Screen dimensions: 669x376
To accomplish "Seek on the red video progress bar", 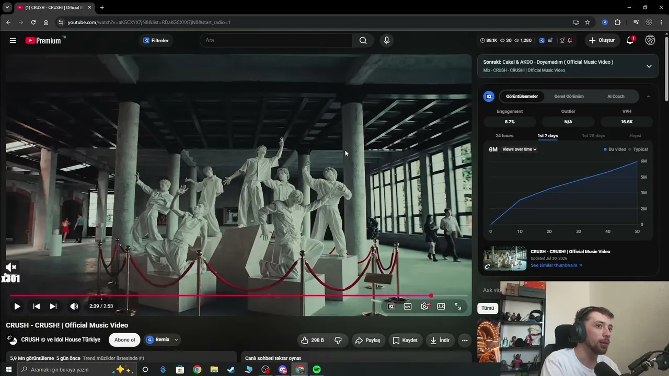I will point(239,296).
